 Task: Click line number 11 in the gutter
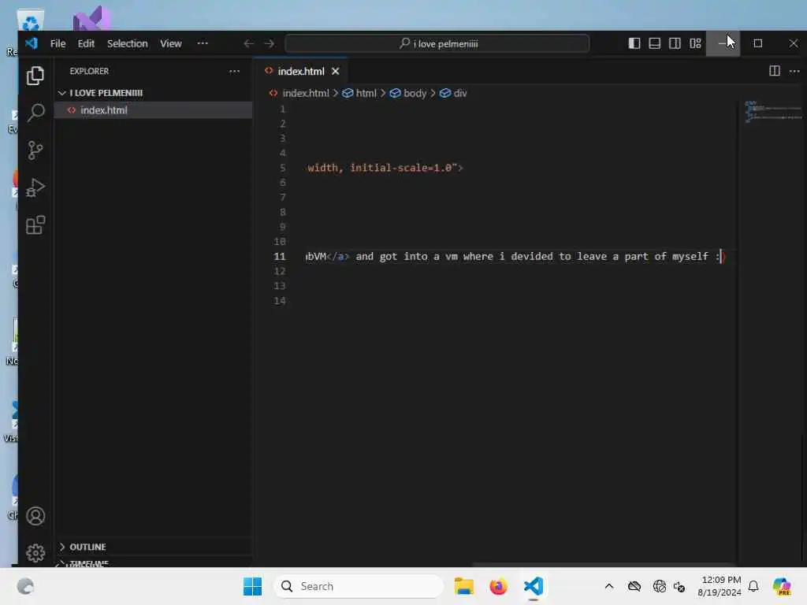tap(280, 256)
